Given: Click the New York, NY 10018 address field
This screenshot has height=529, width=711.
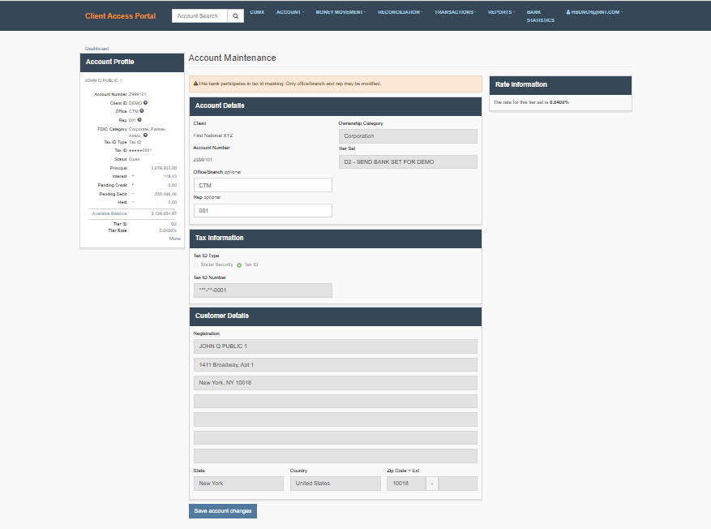Looking at the screenshot, I should click(x=335, y=383).
